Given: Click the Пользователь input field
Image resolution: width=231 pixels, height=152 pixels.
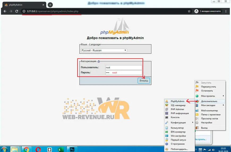Looking at the screenshot, I should pos(124,68).
